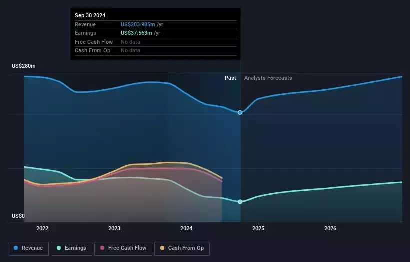Click the 2023 x-axis label
Screen dimensions: 410x262
(114, 228)
